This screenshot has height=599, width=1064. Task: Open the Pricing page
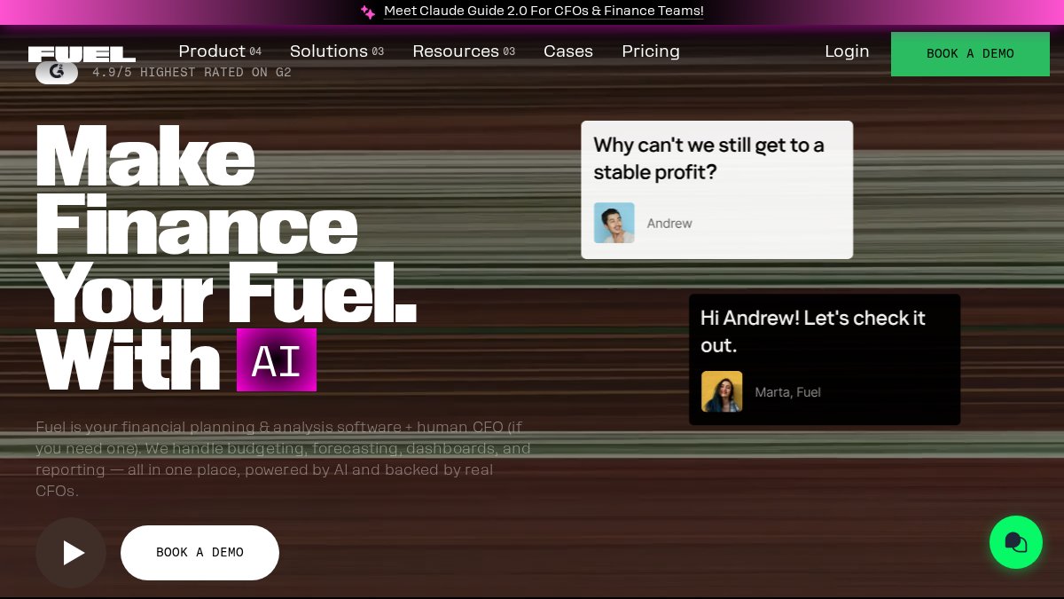pos(651,51)
